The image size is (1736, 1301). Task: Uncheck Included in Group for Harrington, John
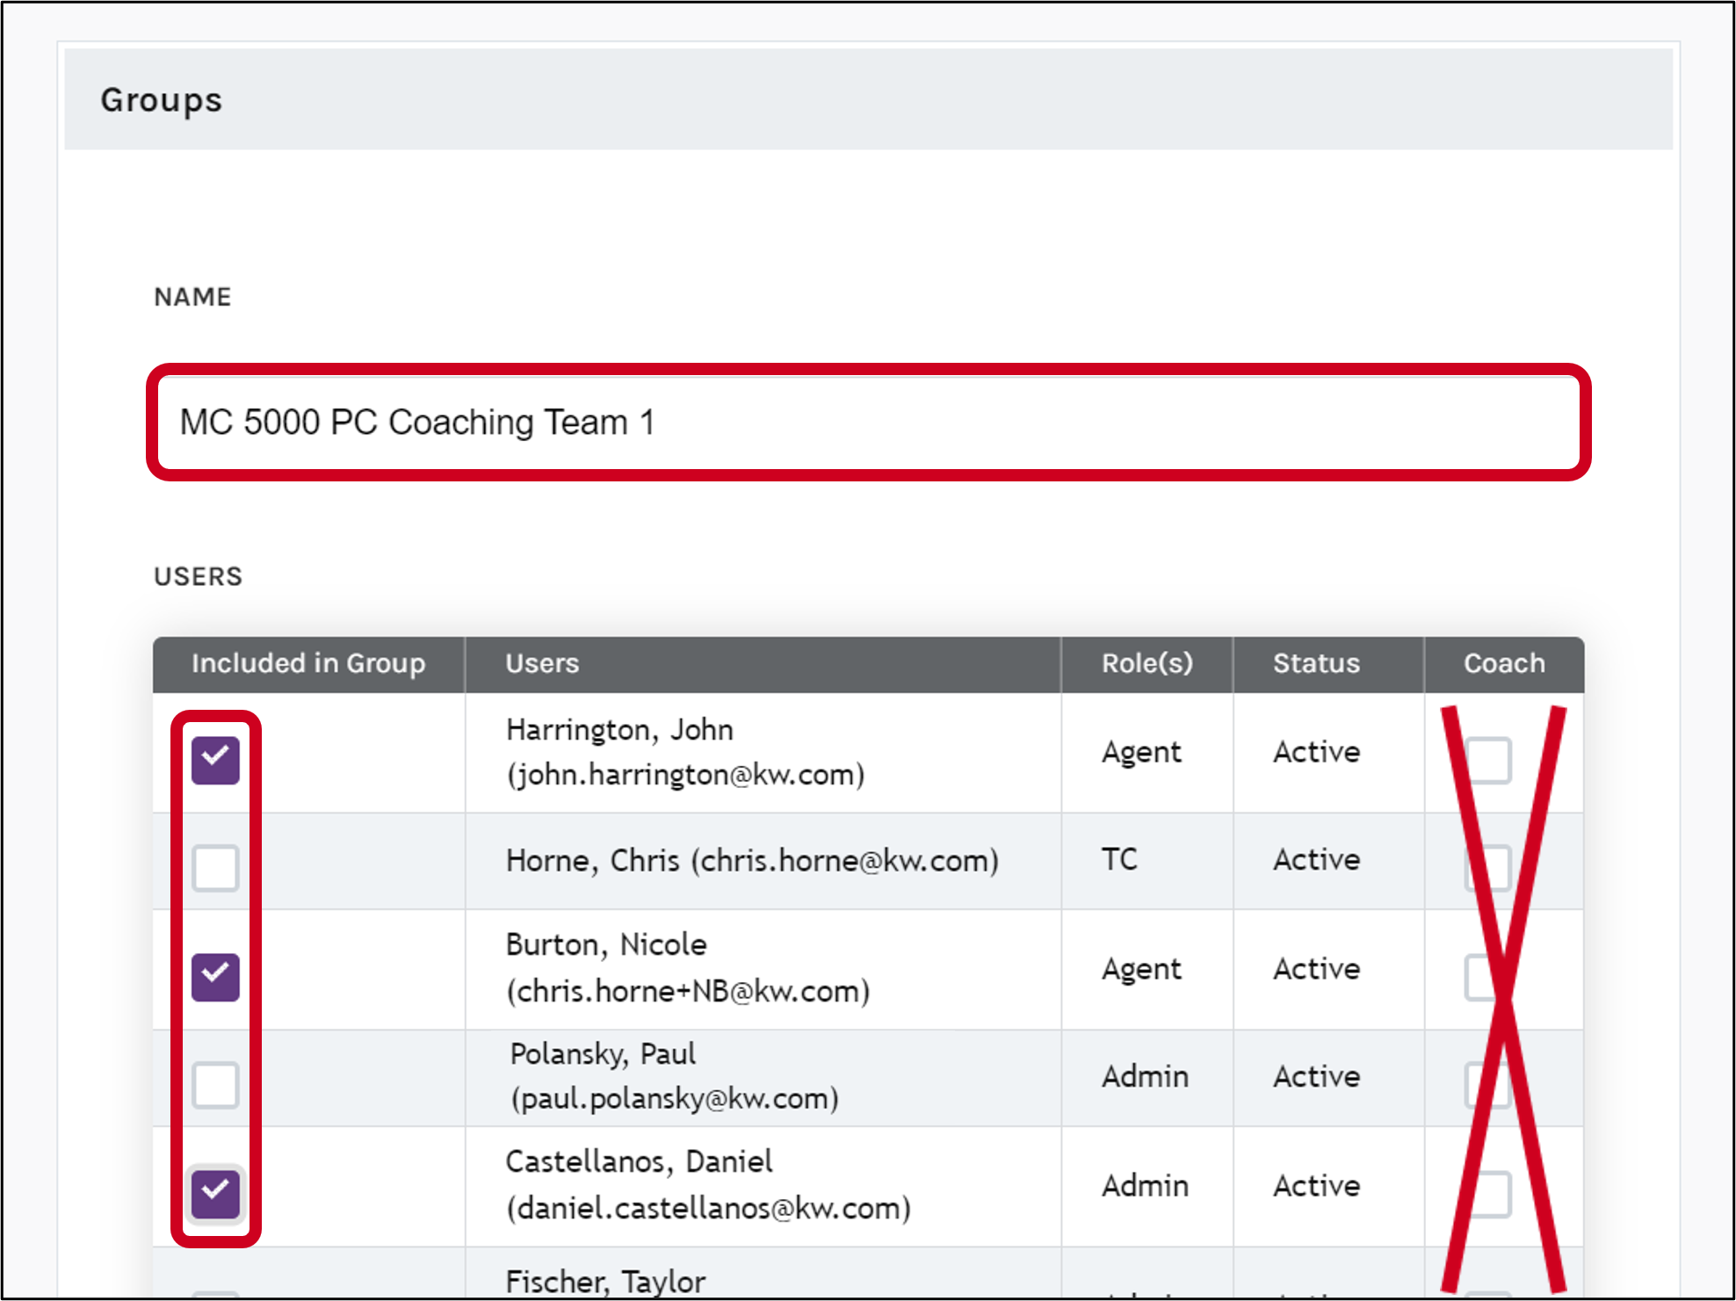(x=215, y=760)
